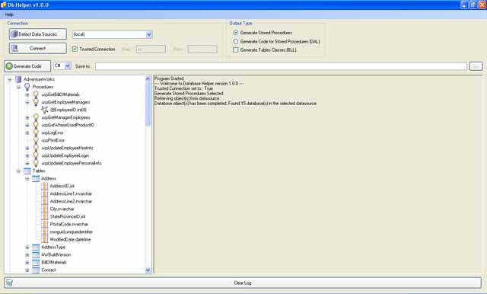
Task: Select the uspGetManagerEmployees procedure label
Action: click(65, 117)
